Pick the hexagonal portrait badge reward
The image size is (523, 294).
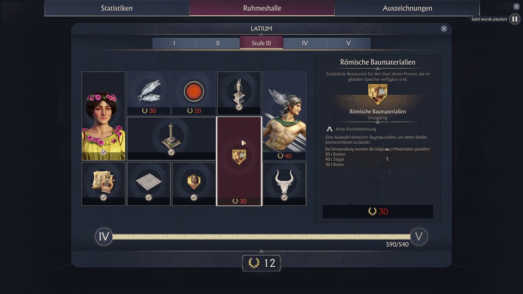[x=194, y=183]
